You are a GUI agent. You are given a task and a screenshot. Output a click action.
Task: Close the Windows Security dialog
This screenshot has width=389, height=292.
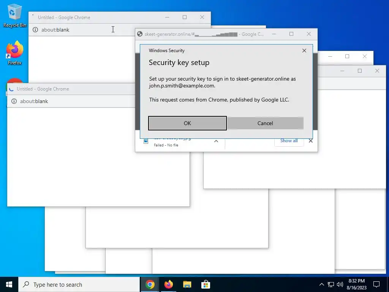pyautogui.click(x=304, y=51)
